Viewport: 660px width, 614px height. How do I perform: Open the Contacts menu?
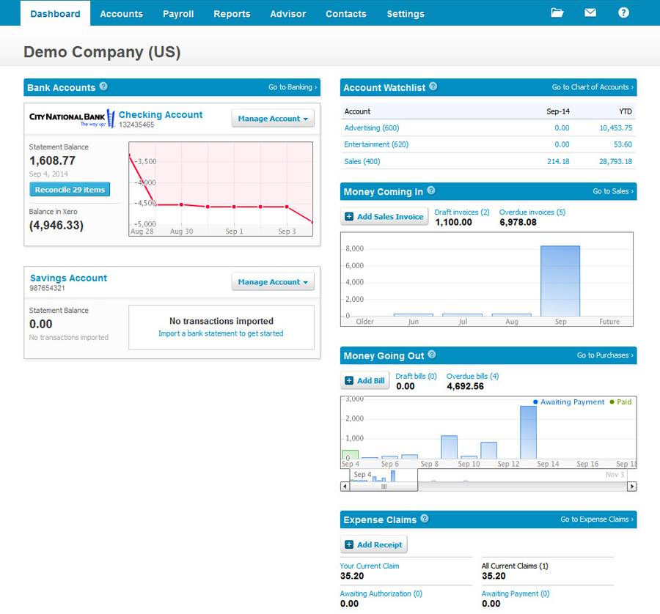[346, 13]
